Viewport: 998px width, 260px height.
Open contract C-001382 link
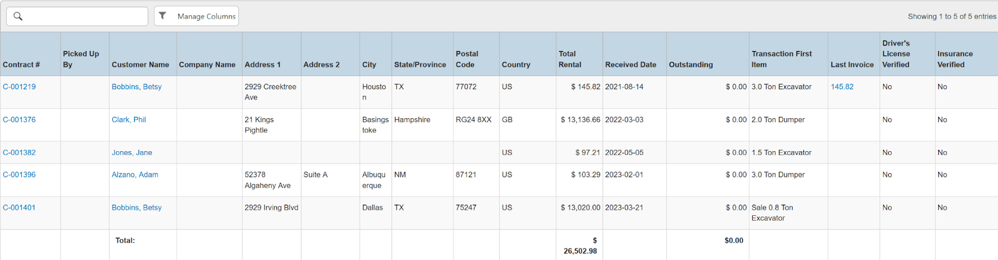(19, 153)
